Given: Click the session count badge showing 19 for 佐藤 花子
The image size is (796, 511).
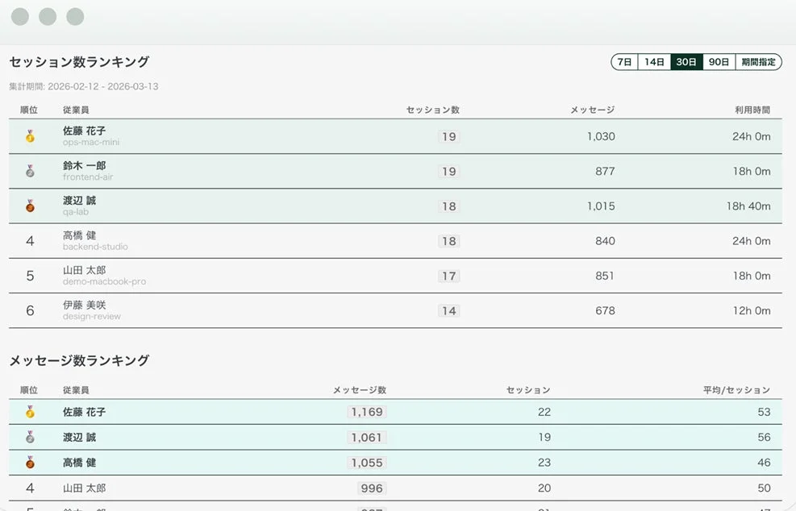Looking at the screenshot, I should [448, 135].
